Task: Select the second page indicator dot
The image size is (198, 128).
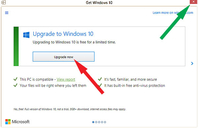Action: pyautogui.click(x=96, y=122)
